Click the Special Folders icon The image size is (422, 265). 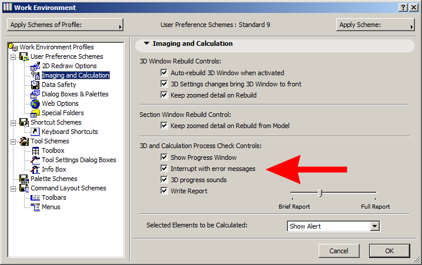point(35,113)
